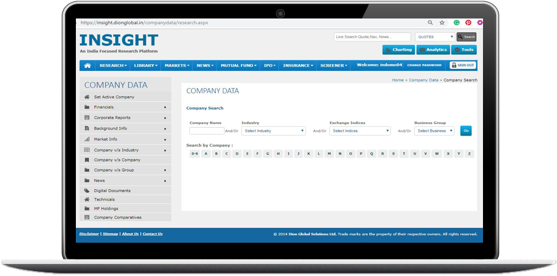The image size is (557, 276).
Task: Click the browser bookmark star icon
Action: 442,22
